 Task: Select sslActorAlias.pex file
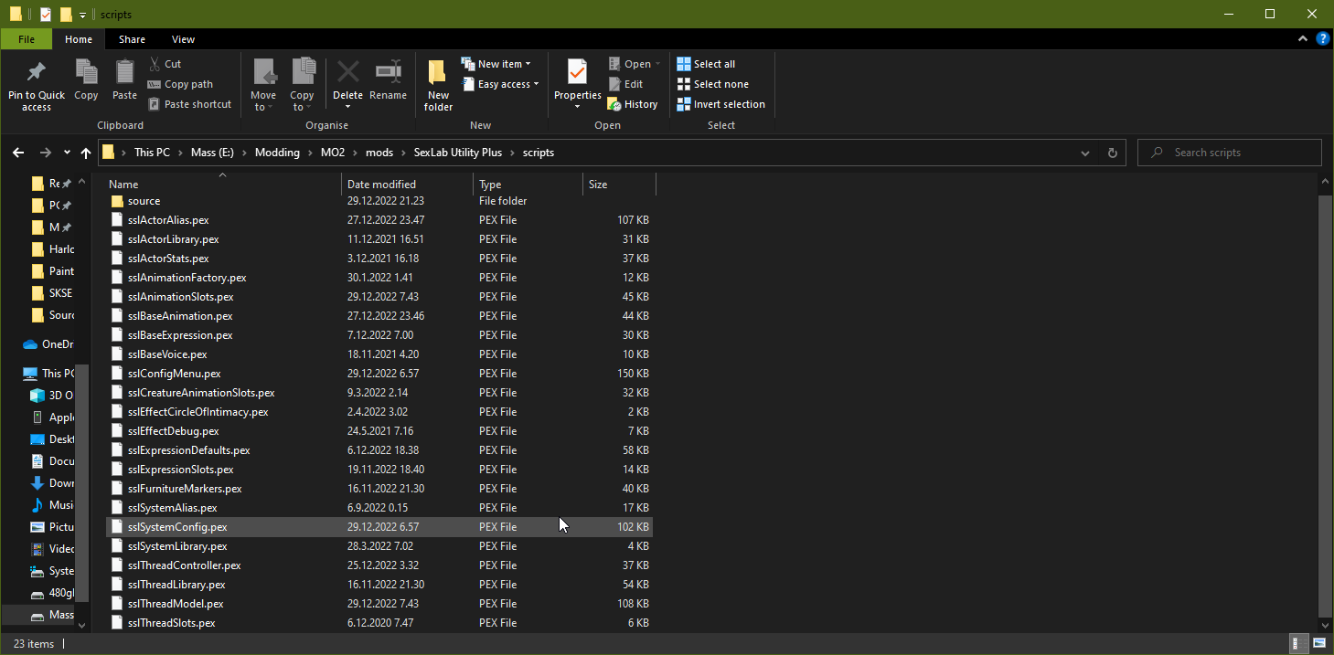[x=379, y=220]
